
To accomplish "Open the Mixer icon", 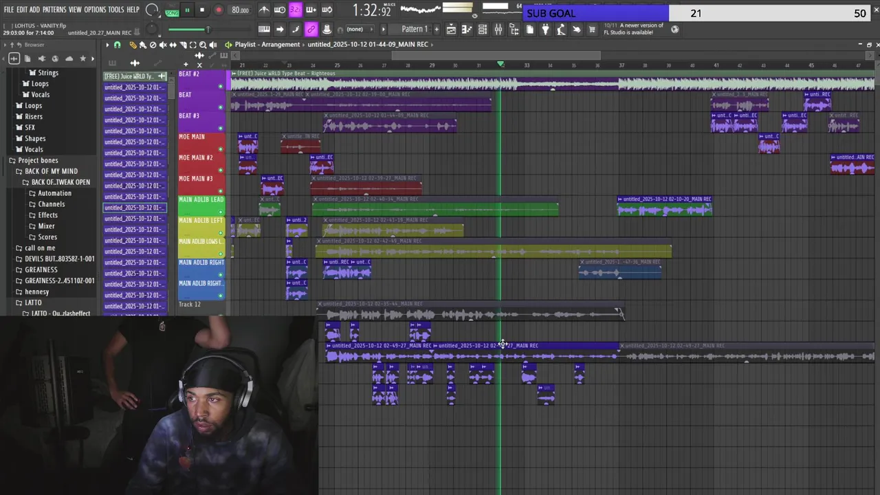I will point(498,30).
